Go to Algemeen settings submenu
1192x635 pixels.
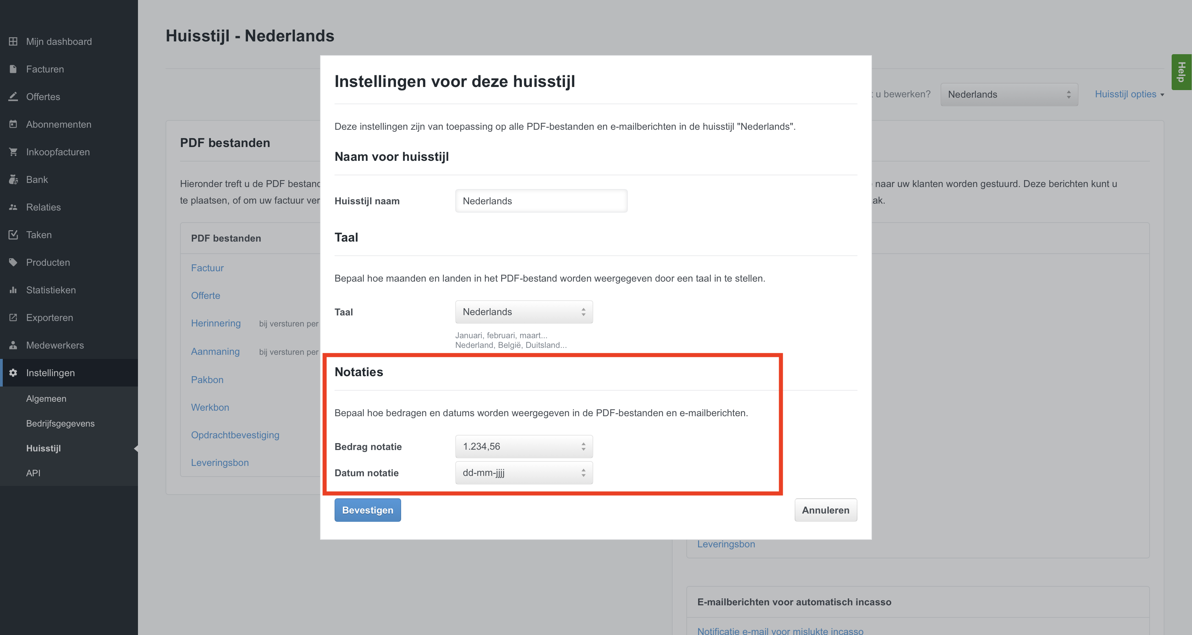(46, 399)
